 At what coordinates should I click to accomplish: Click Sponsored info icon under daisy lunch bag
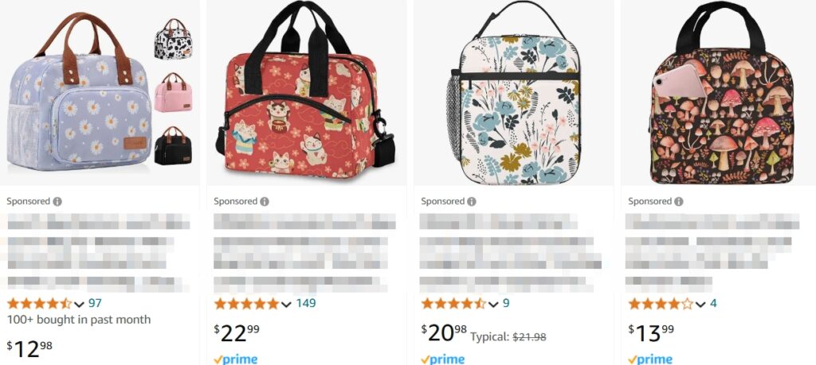click(x=57, y=201)
